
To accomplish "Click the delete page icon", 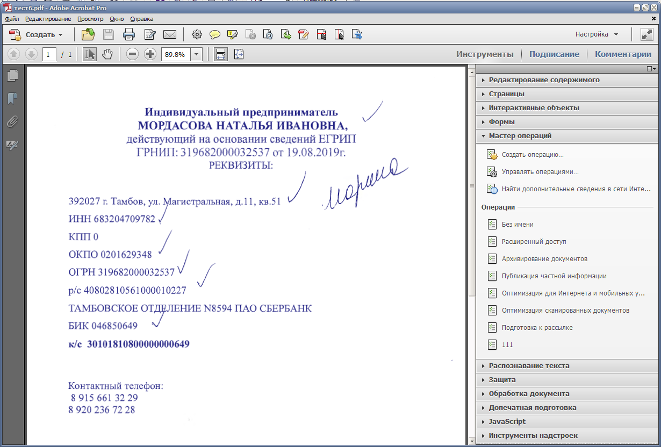I will pyautogui.click(x=250, y=35).
